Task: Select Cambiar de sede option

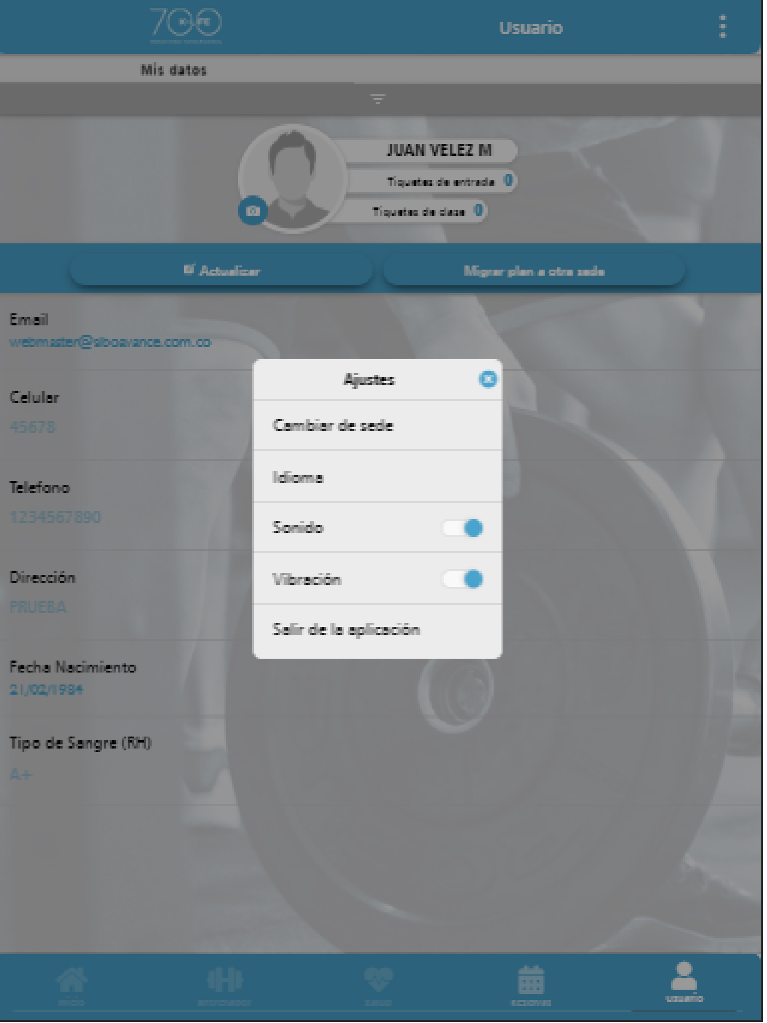Action: pyautogui.click(x=378, y=425)
